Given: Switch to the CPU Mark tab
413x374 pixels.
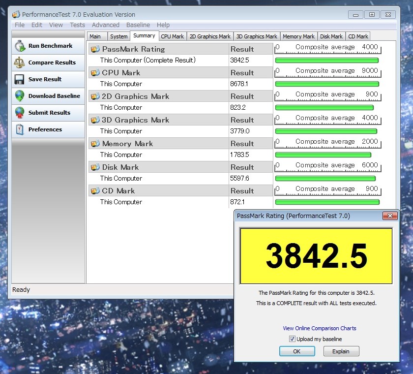Looking at the screenshot, I should point(172,36).
